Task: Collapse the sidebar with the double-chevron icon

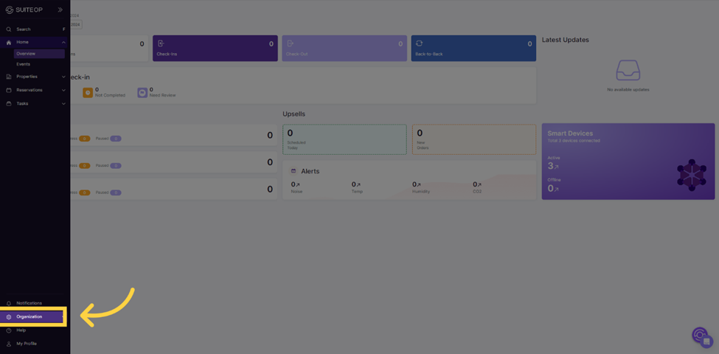Action: coord(60,10)
